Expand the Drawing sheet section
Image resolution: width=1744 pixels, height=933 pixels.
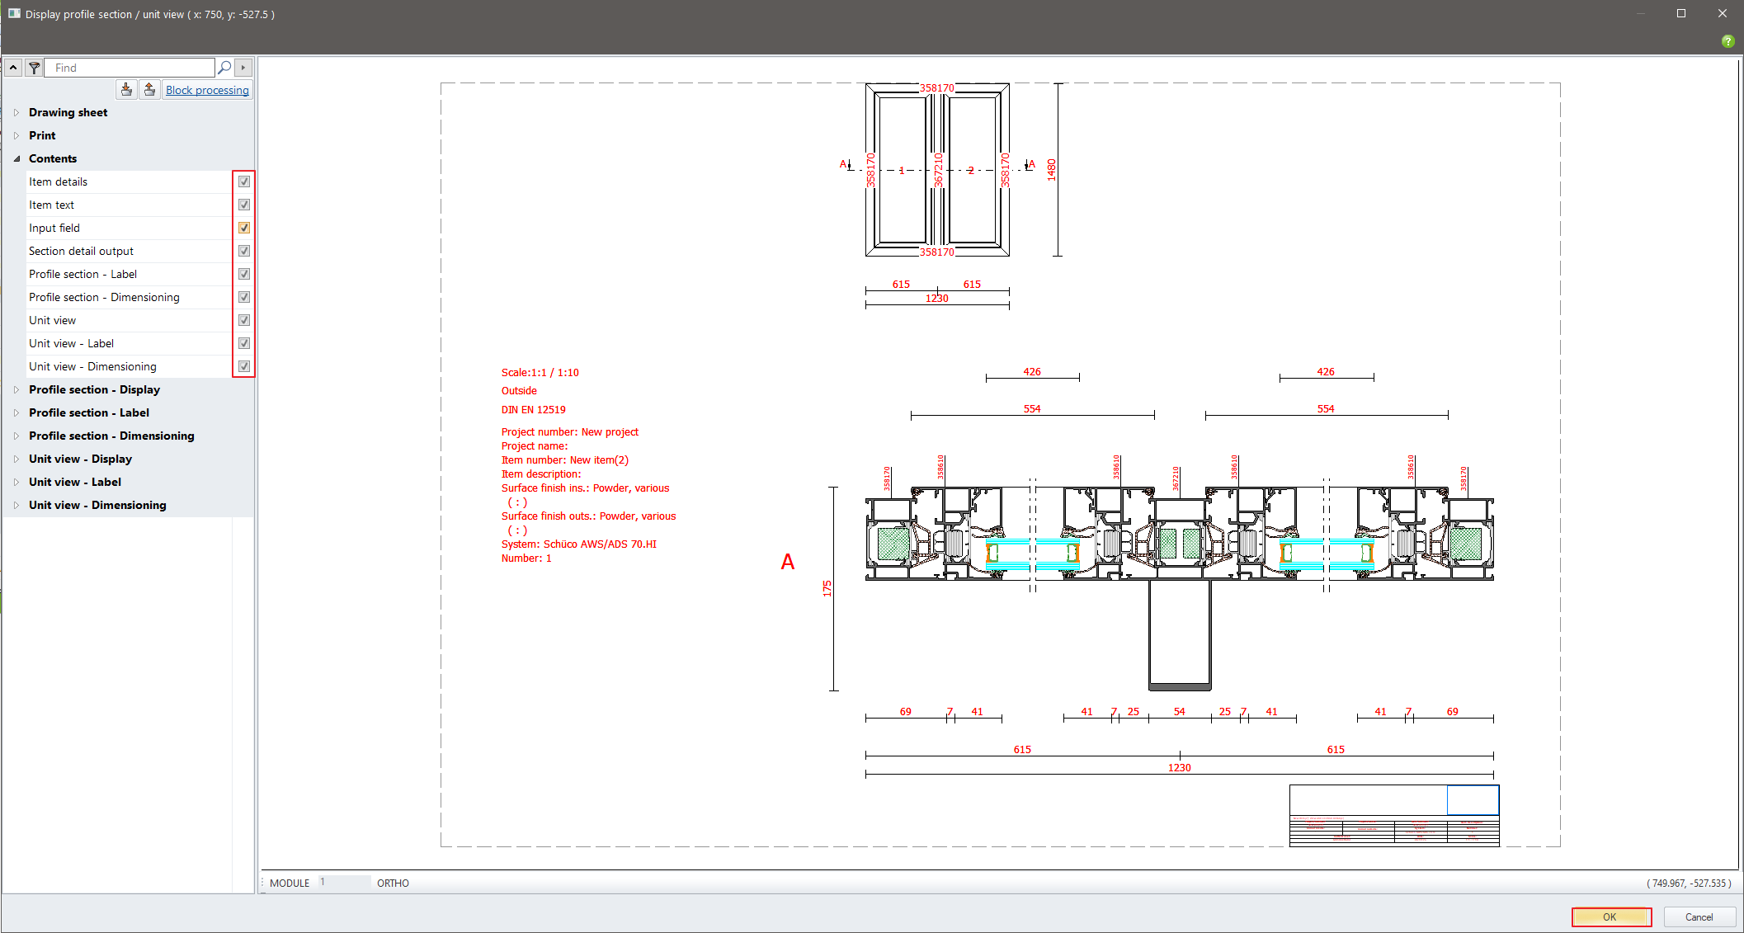tap(16, 112)
